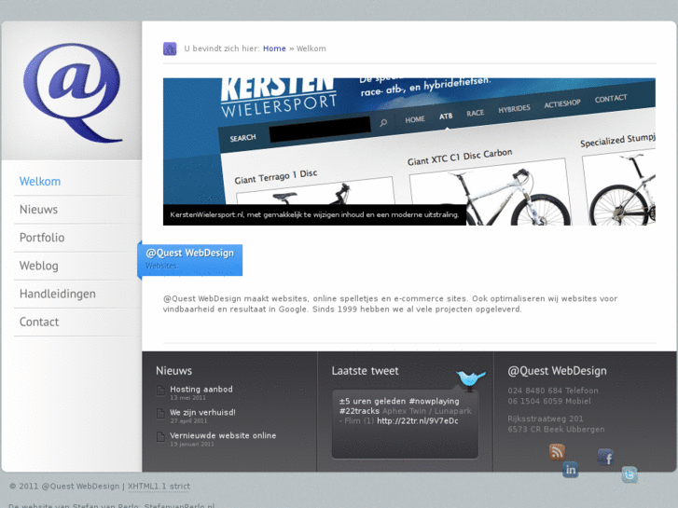The image size is (678, 508).
Task: Follow the http://22tr.nl/9V7eDc tweet link
Action: [x=417, y=421]
